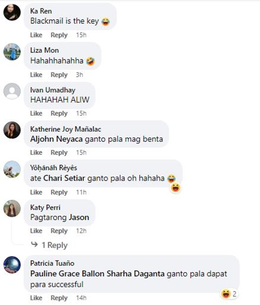Open Ivan Umadhay's default avatar
260x305 pixels.
[x=12, y=91]
